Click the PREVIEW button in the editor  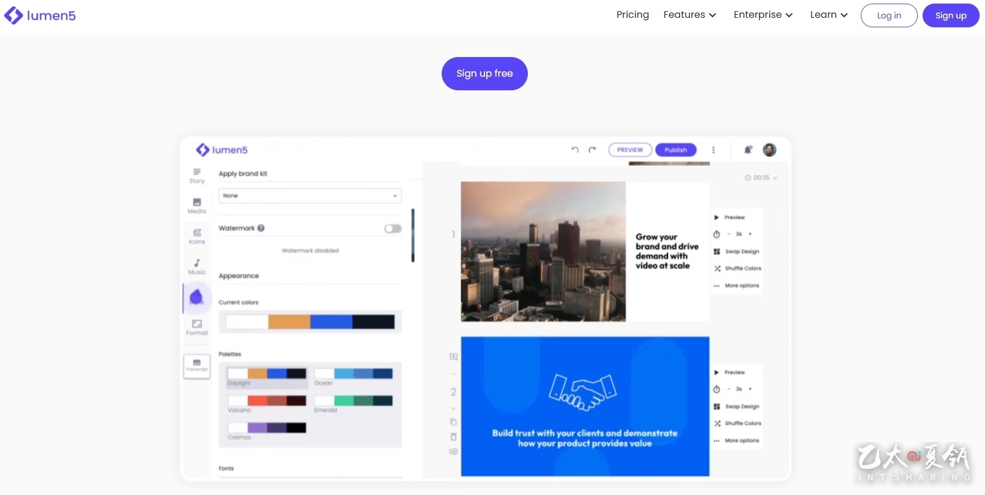tap(630, 150)
